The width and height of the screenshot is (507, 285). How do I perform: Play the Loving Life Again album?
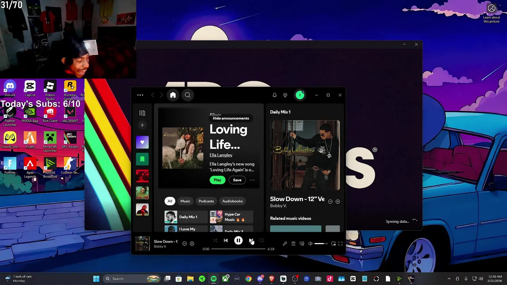217,180
